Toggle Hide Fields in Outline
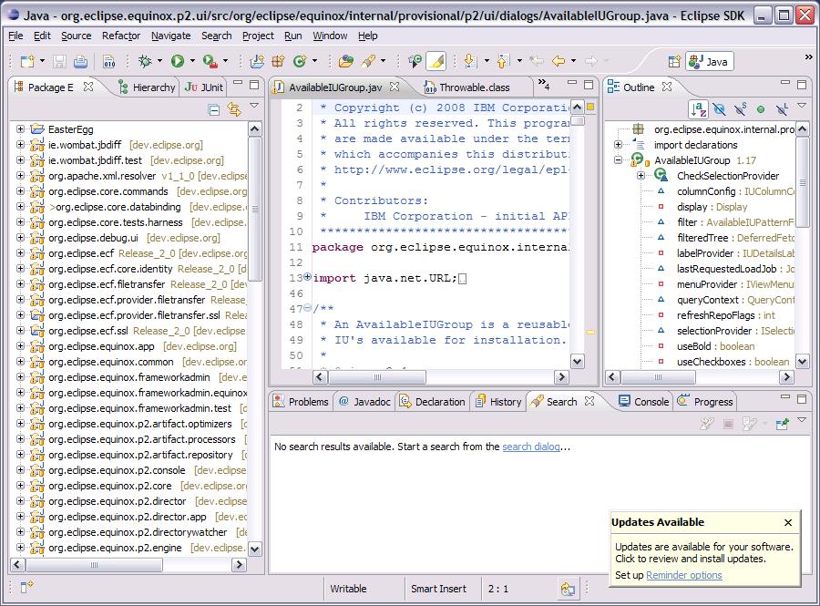Image resolution: width=820 pixels, height=606 pixels. [x=720, y=108]
